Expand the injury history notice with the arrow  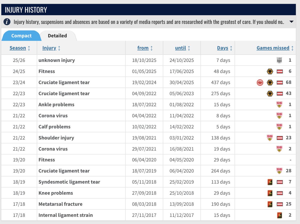tap(291, 22)
